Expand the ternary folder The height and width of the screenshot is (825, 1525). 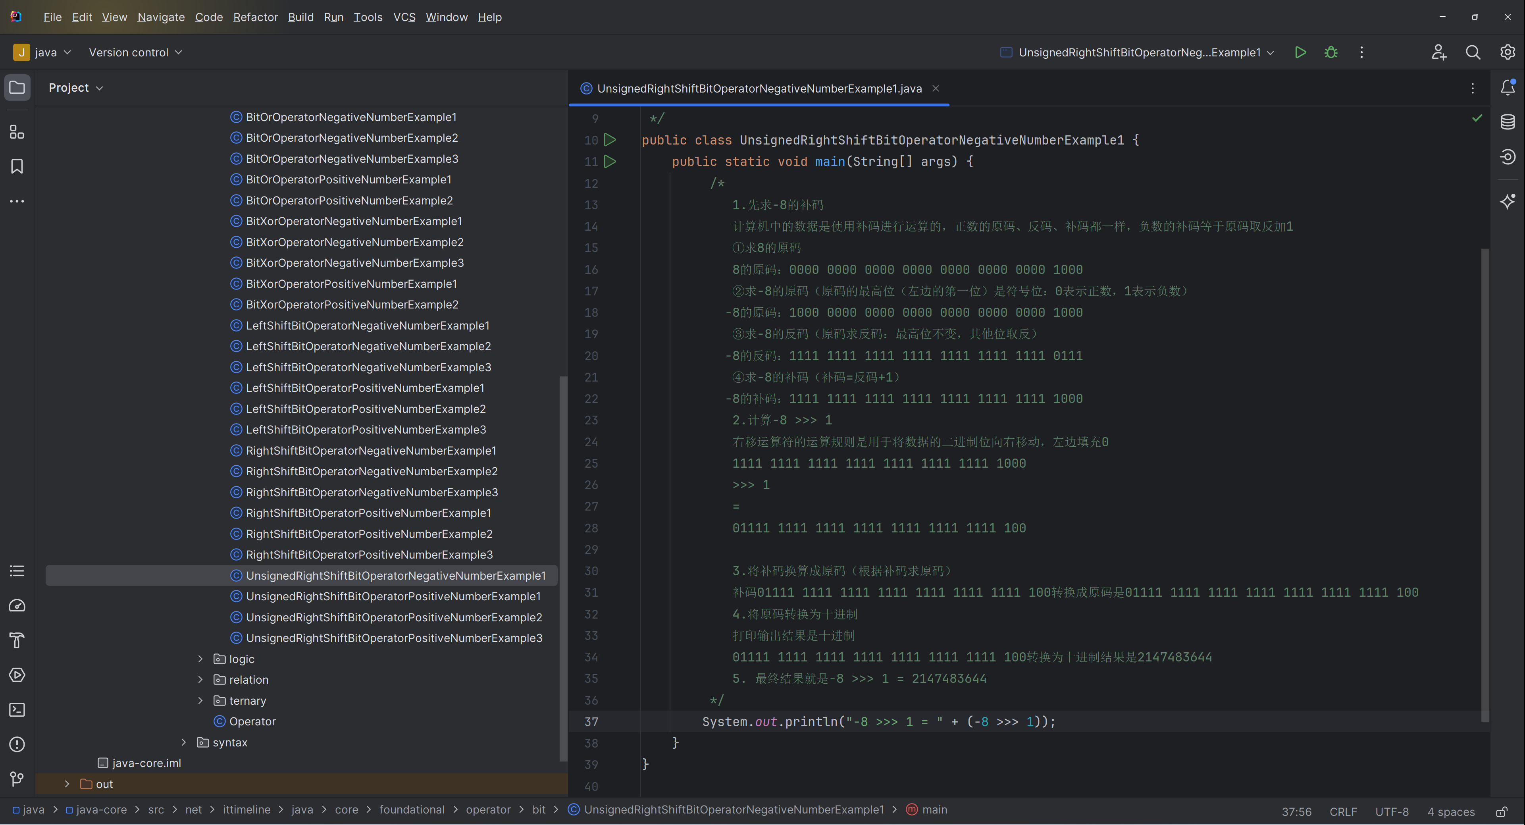coord(200,701)
